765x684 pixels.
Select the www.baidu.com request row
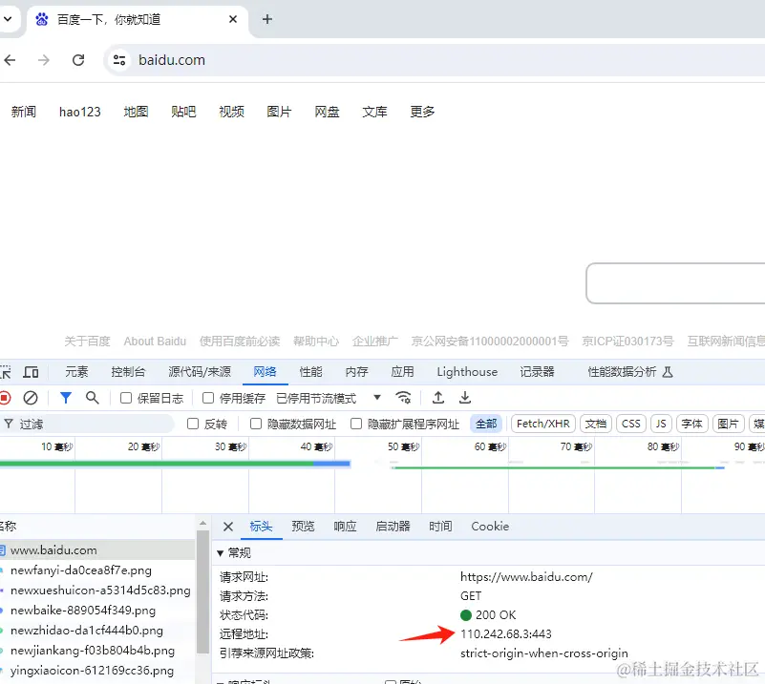tap(97, 550)
